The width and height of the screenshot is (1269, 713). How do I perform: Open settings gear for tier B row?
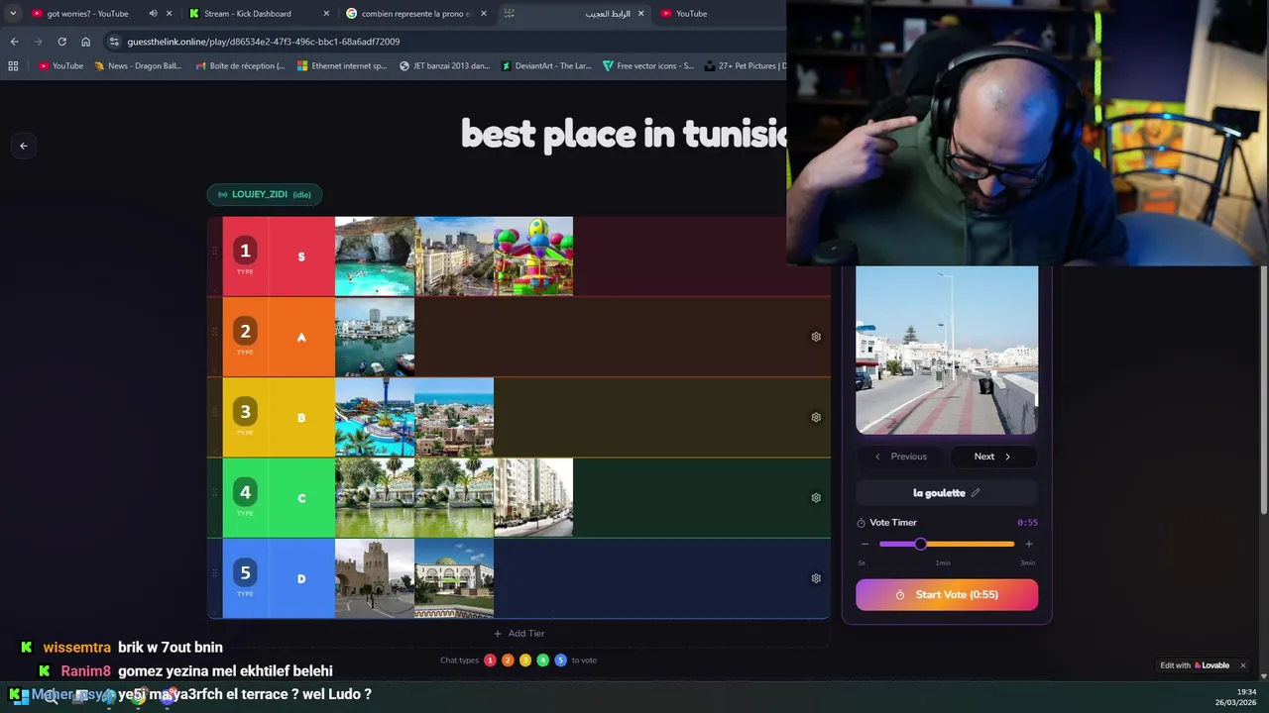pos(816,417)
